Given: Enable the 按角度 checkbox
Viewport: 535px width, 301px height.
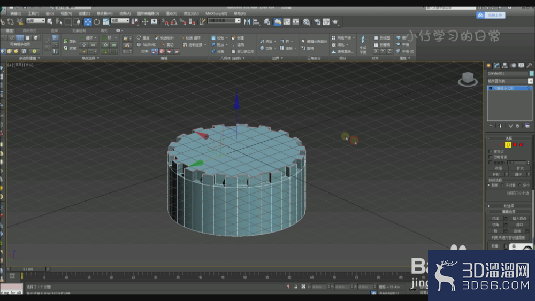Looking at the screenshot, I should tap(490, 163).
